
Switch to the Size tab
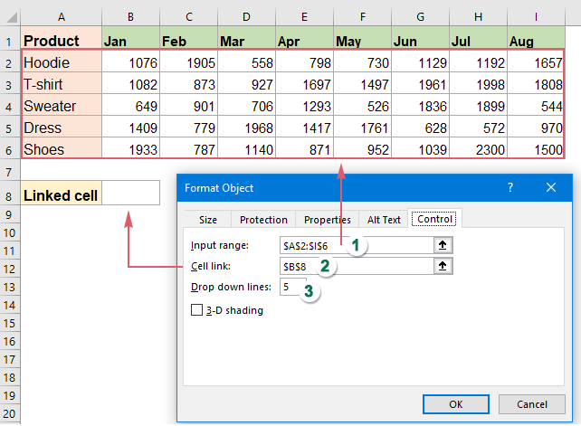click(208, 220)
